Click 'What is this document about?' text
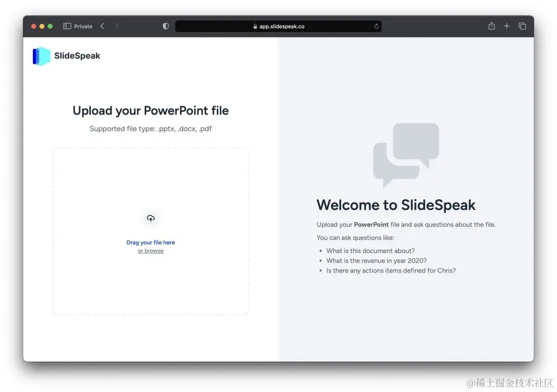 (x=370, y=251)
